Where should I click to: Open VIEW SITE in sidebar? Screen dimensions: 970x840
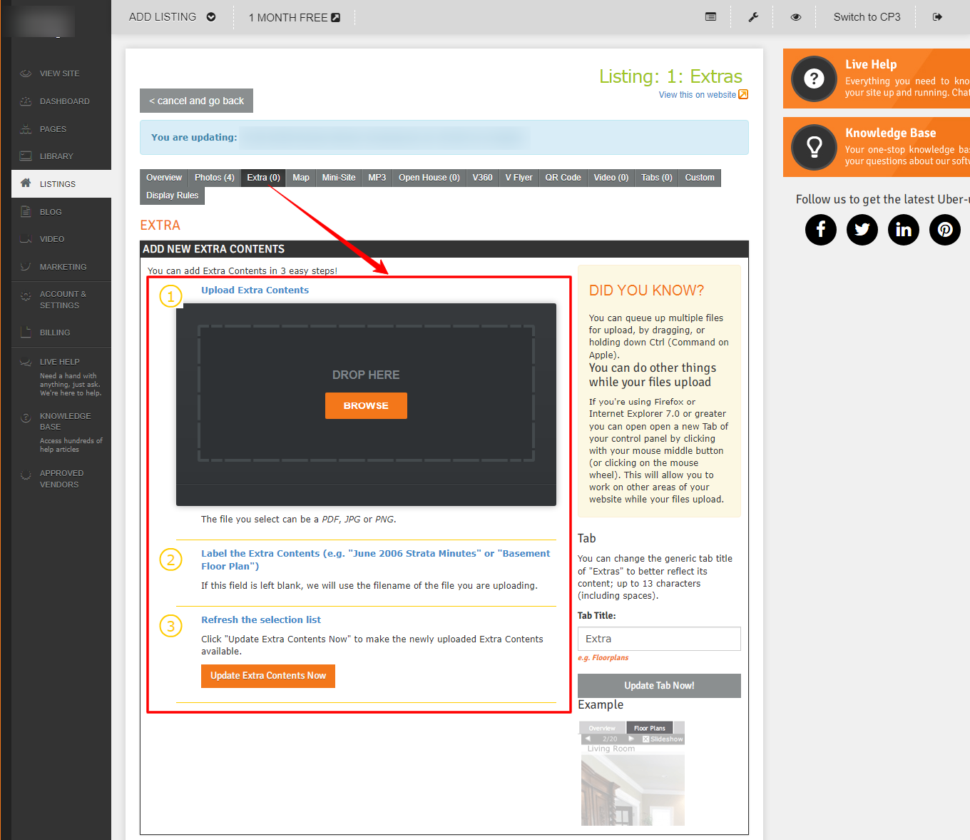point(61,74)
